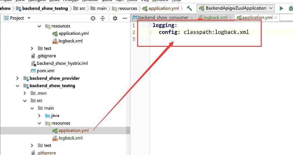This screenshot has width=293, height=155.
Task: Expand the upper test folder
Action: coord(32,49)
